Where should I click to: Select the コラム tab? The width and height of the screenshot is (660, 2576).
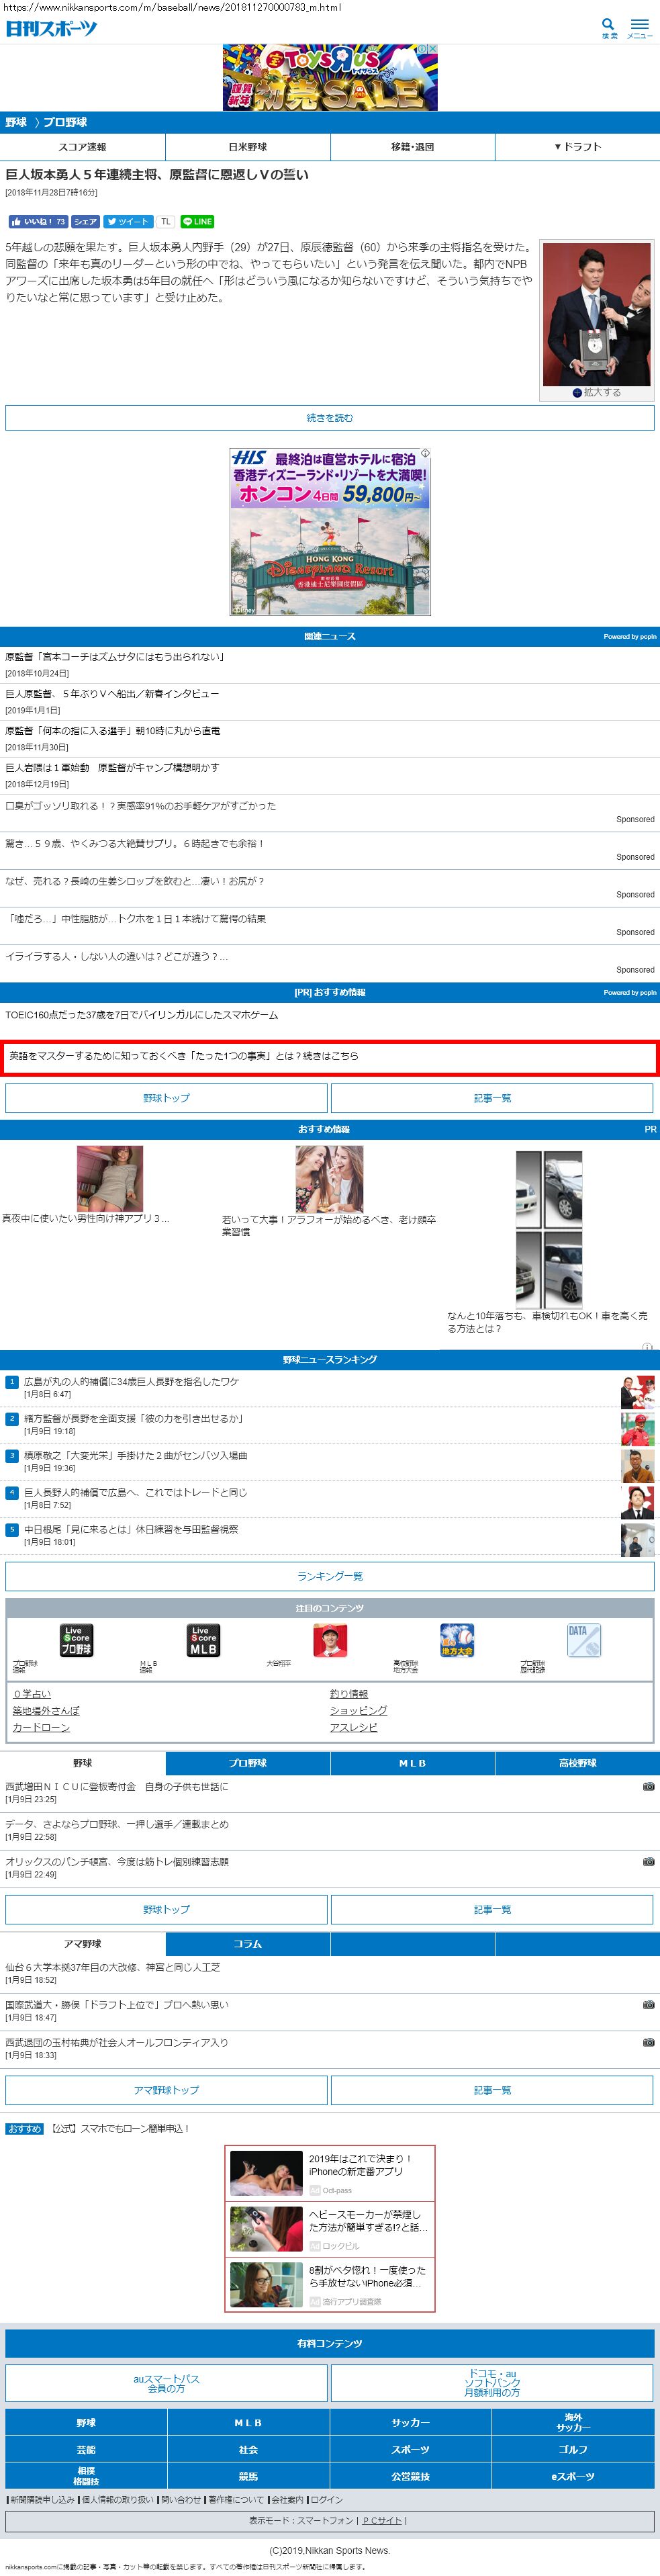coord(247,1944)
